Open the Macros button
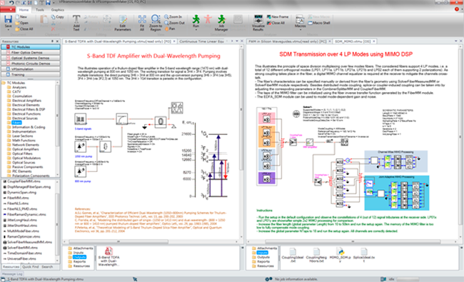Screen dimensions: 464x282 coord(300,21)
